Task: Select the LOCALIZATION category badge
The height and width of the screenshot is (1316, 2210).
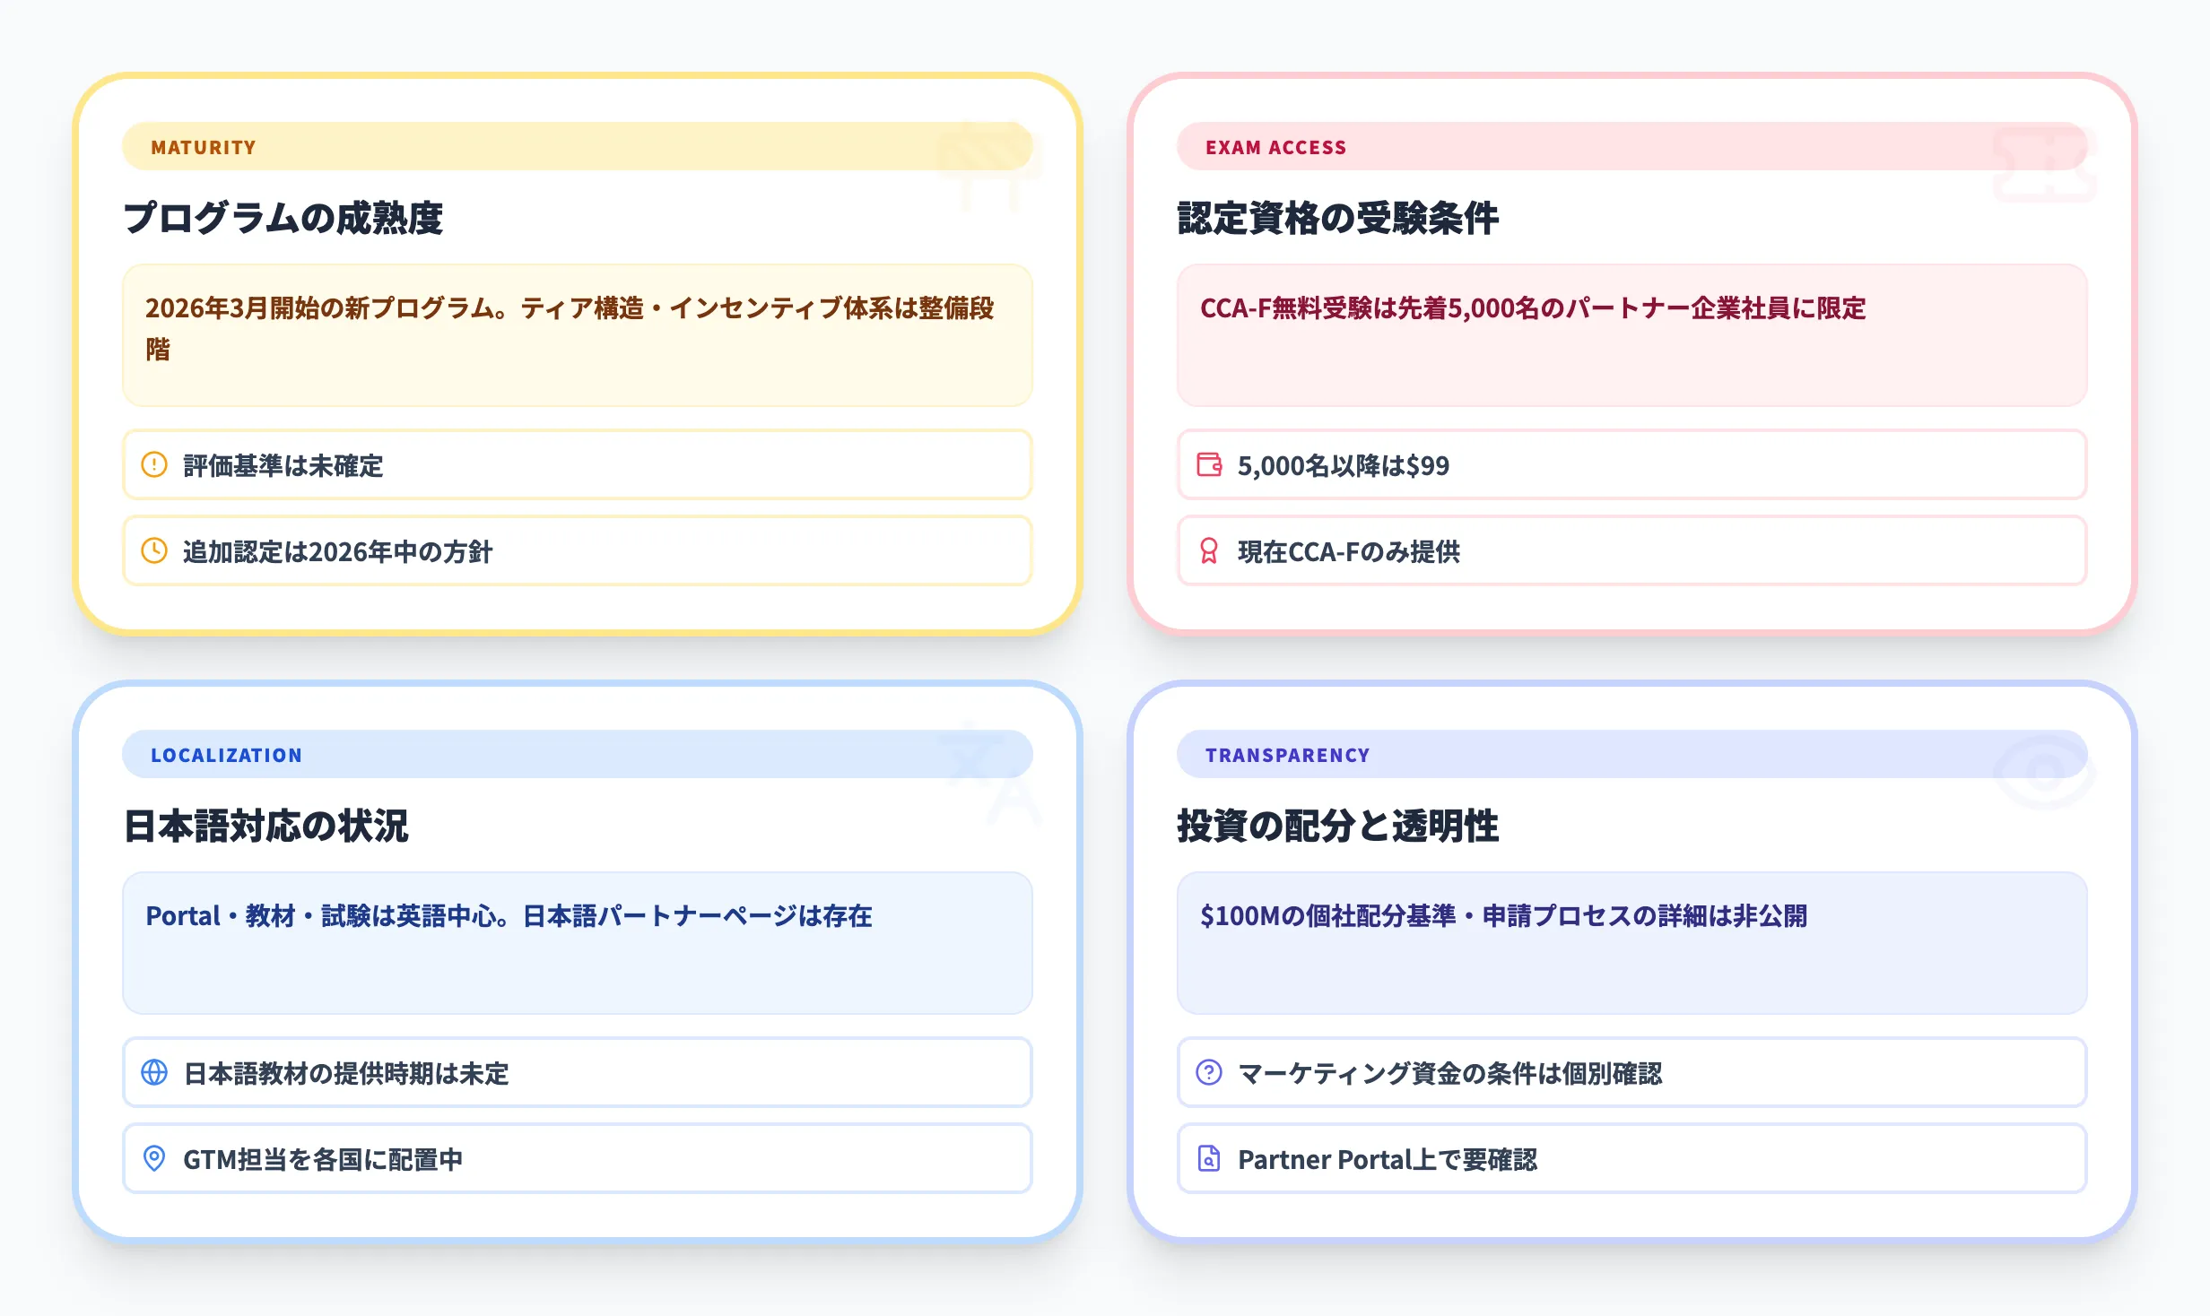Action: click(x=226, y=755)
